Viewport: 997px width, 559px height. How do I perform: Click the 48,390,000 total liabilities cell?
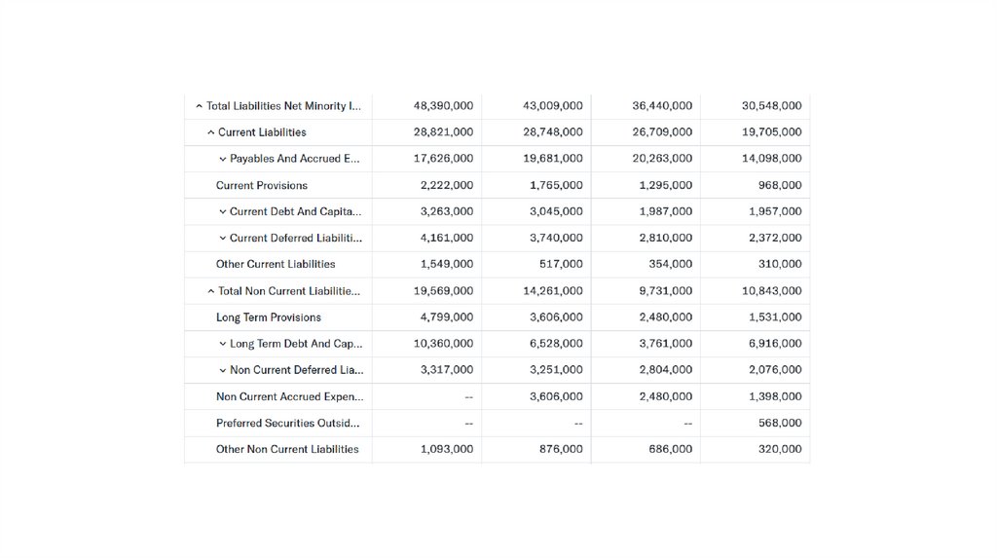443,105
